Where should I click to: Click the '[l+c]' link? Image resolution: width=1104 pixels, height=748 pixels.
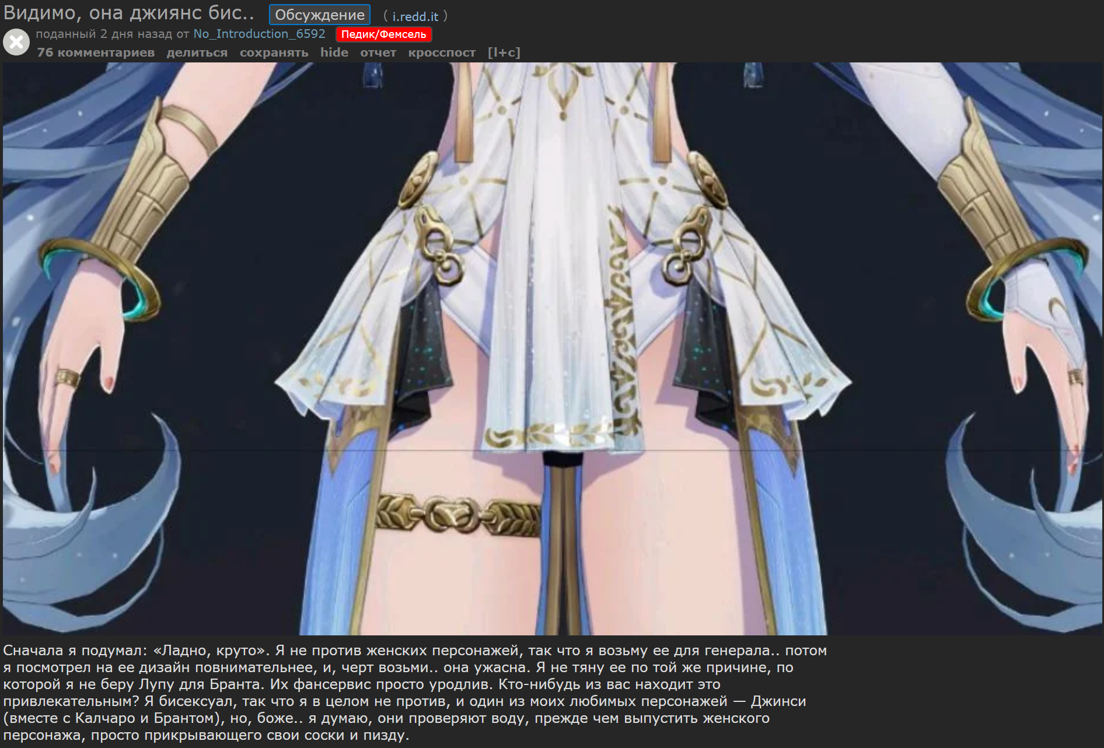pyautogui.click(x=504, y=53)
